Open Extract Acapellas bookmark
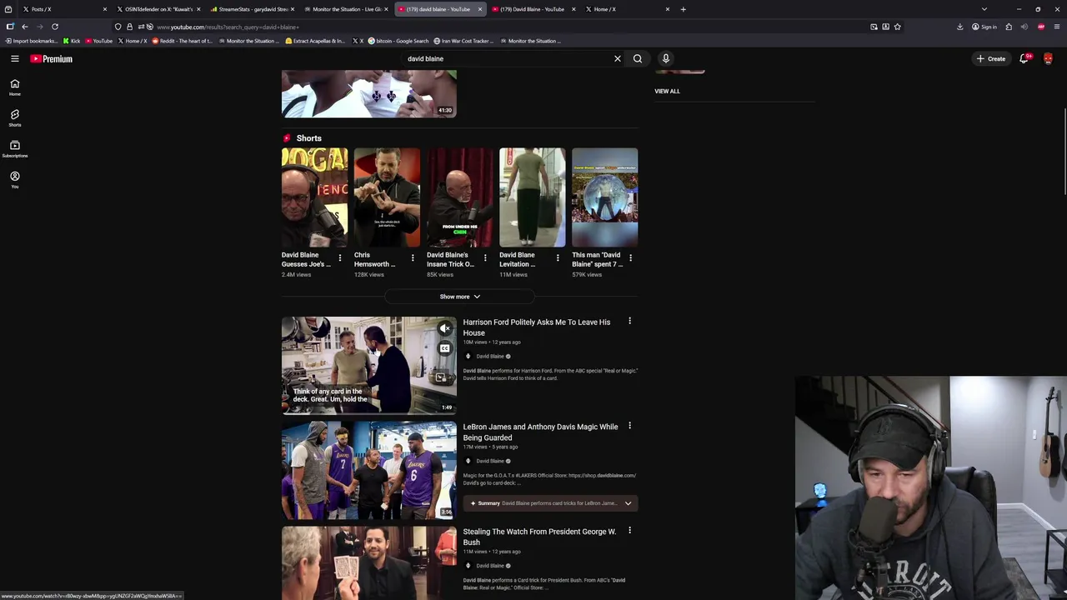 point(315,41)
